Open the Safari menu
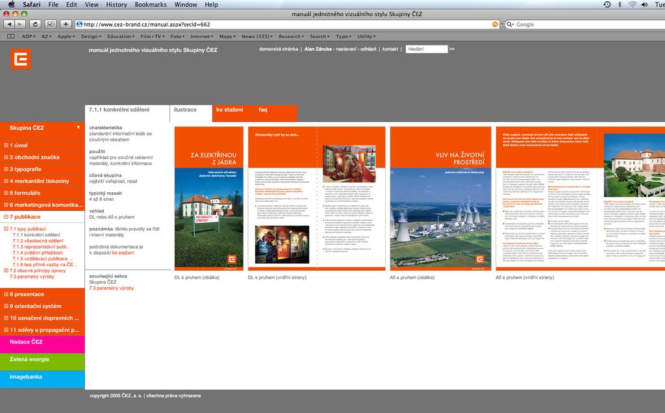This screenshot has height=413, width=665. 32,5
